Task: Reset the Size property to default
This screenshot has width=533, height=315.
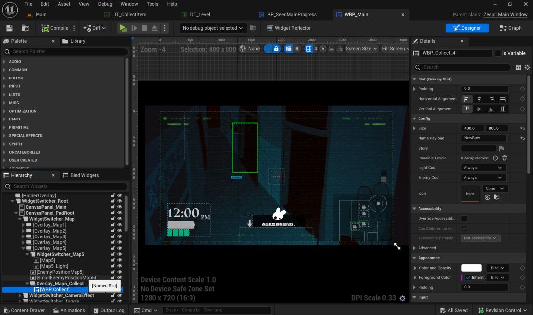Action: (523, 128)
